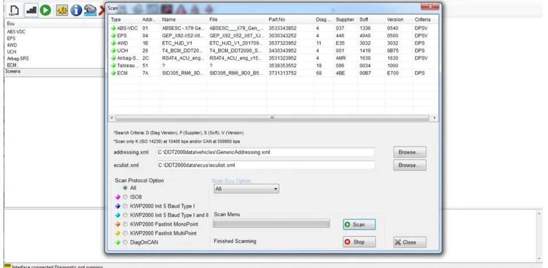548x268 pixels.
Task: Select the ISO8 protocol radio button
Action: tap(125, 197)
